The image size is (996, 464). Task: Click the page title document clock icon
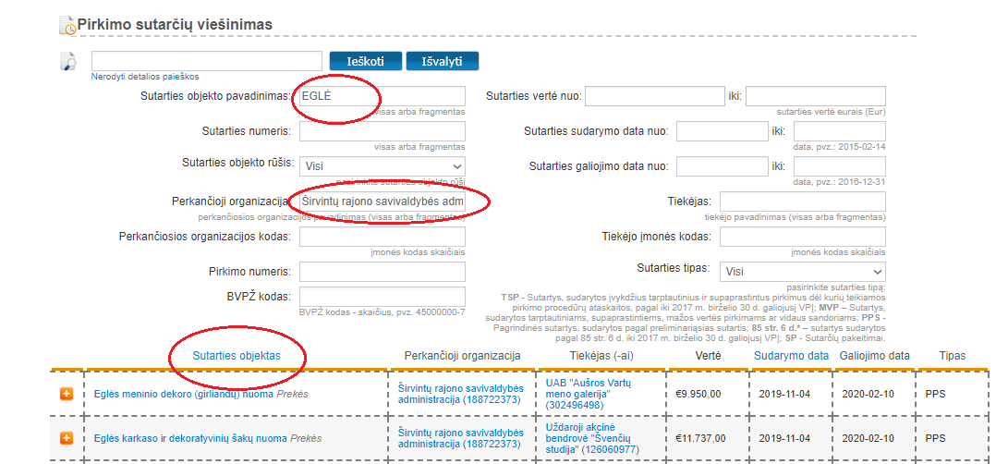(x=67, y=26)
